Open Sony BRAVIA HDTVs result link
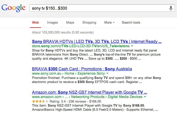The width and height of the screenshot is (177, 115). click(x=97, y=42)
